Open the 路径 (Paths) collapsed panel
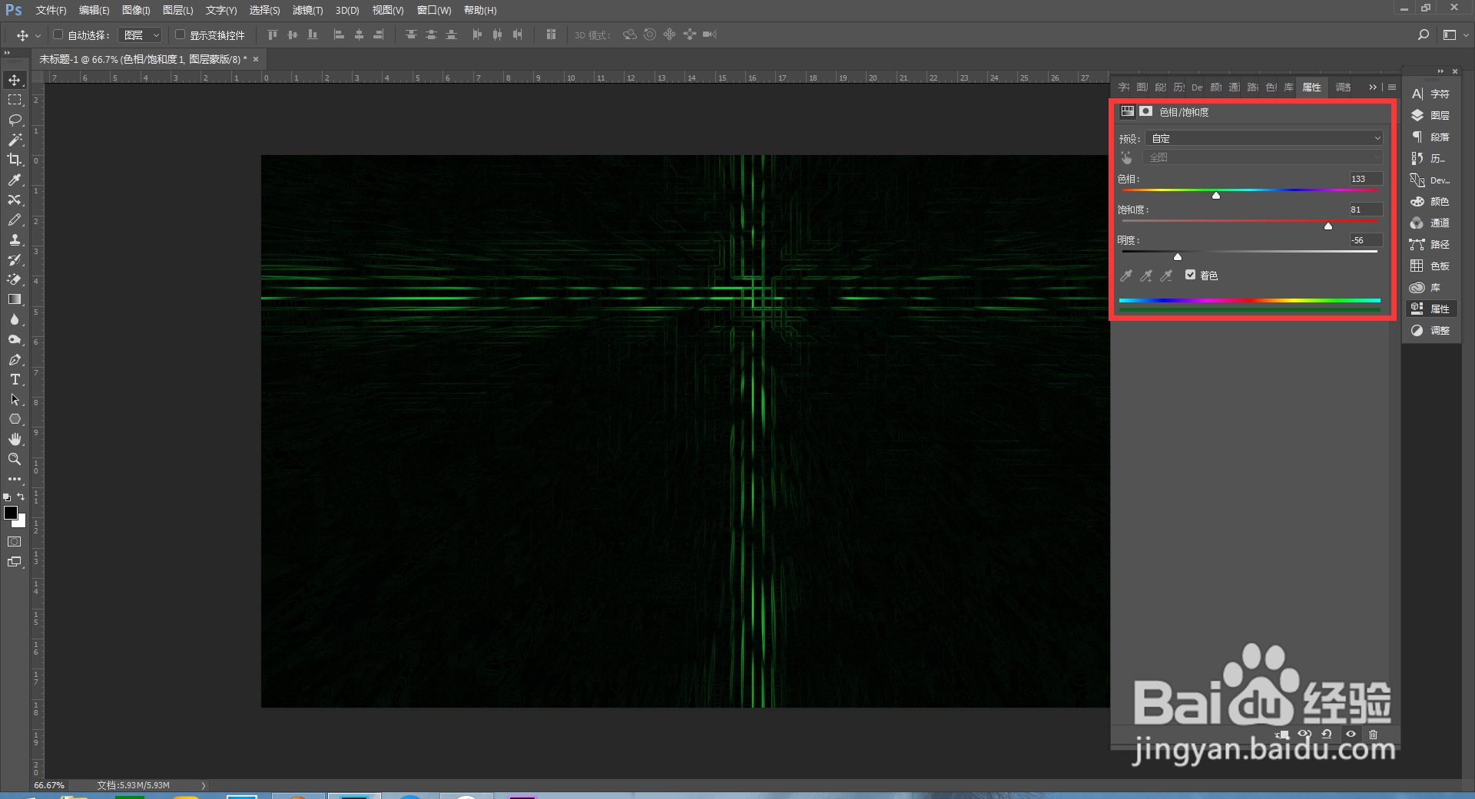Screen dimensions: 1475x799 click(1431, 244)
